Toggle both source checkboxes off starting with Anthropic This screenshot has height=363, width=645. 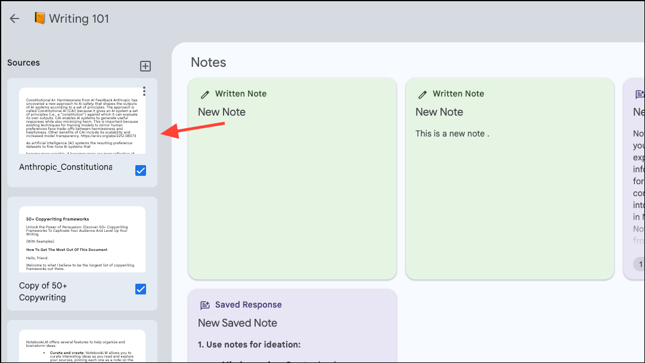click(x=141, y=170)
